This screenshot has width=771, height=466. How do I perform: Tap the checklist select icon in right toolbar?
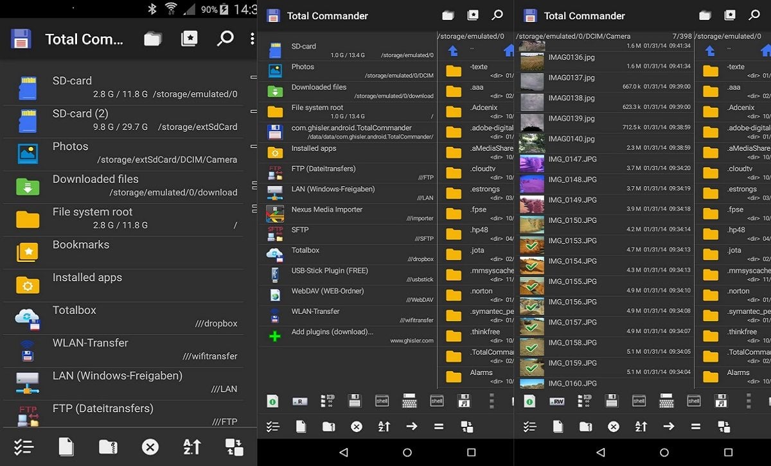pyautogui.click(x=529, y=426)
